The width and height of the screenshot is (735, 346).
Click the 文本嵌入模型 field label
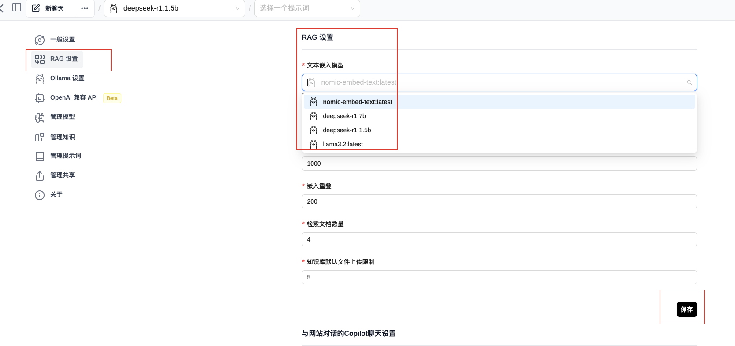click(325, 65)
